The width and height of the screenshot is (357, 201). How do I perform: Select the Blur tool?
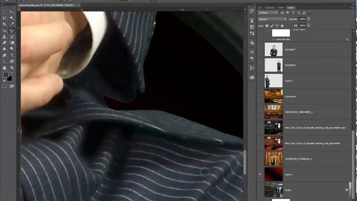(x=4, y=49)
